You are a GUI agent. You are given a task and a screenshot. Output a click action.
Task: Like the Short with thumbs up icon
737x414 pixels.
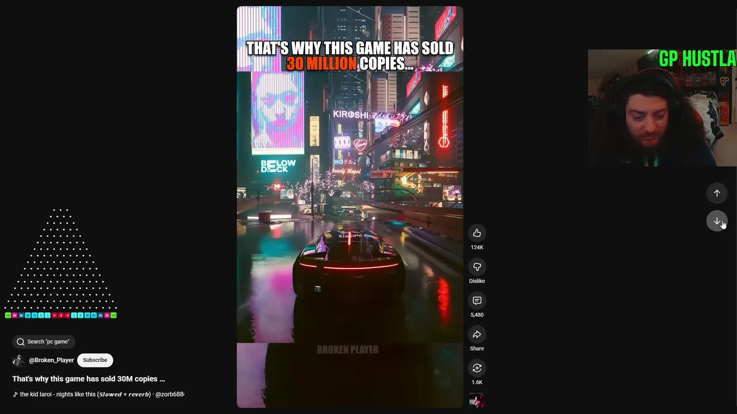coord(477,233)
